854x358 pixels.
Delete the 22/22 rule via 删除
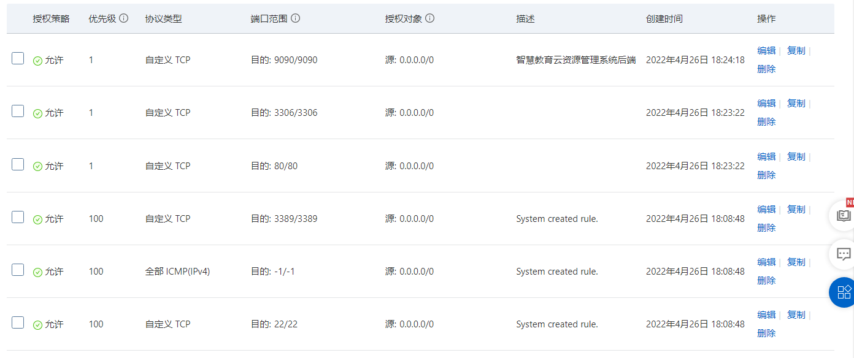[x=766, y=333]
